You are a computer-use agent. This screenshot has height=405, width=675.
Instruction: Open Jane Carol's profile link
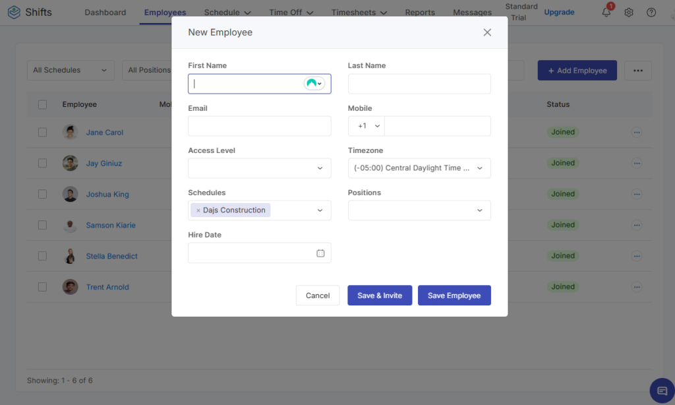(x=105, y=133)
